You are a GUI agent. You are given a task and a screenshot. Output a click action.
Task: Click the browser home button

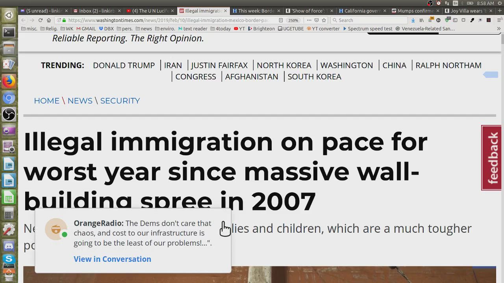[49, 20]
